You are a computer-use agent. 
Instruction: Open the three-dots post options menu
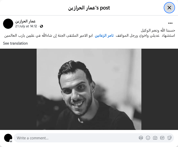coord(170,23)
